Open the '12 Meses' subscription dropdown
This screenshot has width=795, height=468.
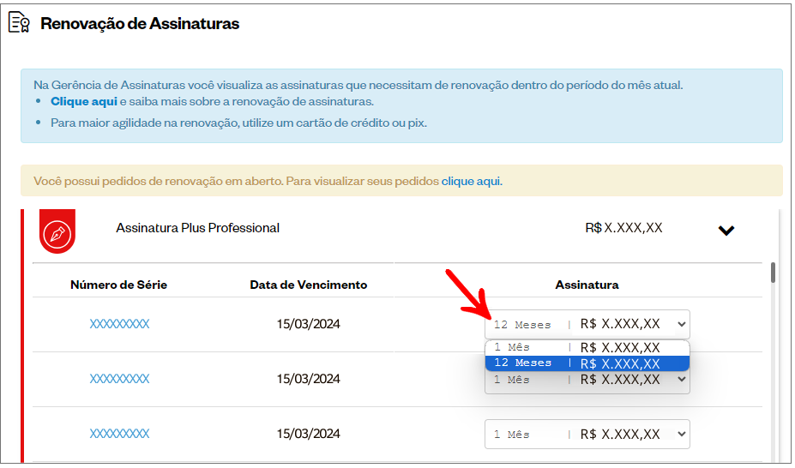587,324
